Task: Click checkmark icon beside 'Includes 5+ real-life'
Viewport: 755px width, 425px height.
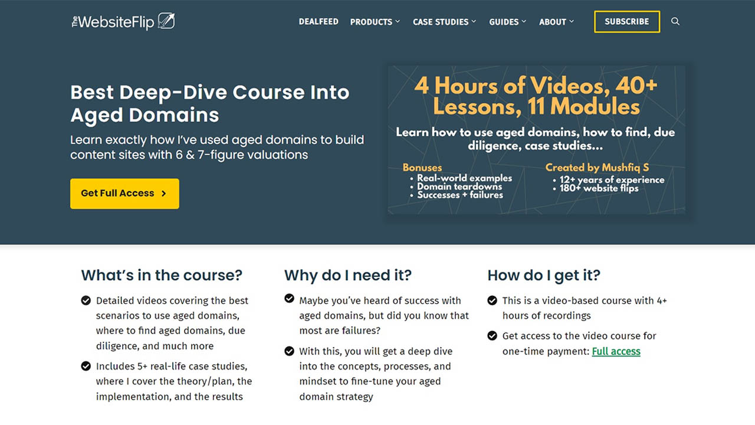Action: pyautogui.click(x=86, y=366)
